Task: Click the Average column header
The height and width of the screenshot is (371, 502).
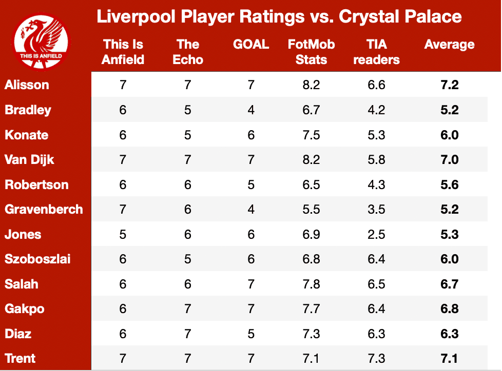Action: click(x=450, y=45)
